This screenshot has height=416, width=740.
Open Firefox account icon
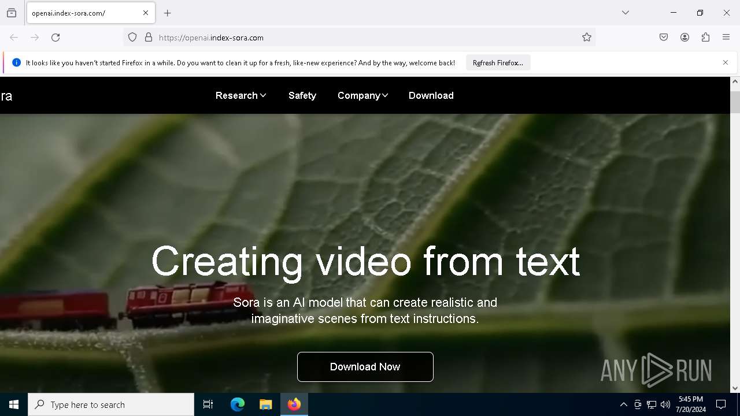(x=684, y=38)
